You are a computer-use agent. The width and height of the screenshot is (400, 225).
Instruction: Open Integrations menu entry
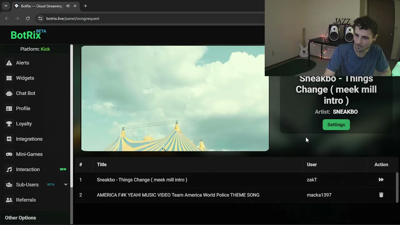[29, 139]
